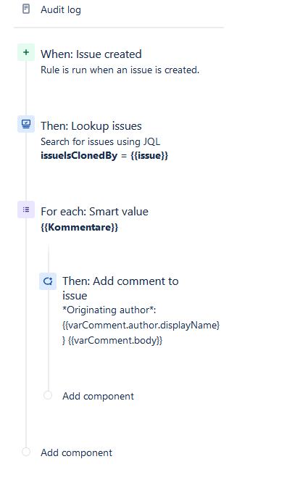
Task: Open the When: Issue created trigger
Action: click(91, 54)
